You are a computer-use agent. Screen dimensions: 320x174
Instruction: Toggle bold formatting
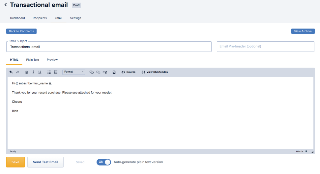(x=27, y=72)
